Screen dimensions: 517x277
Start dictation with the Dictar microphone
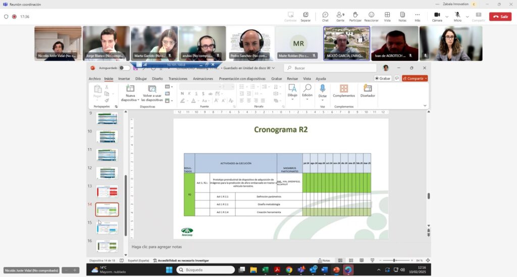click(323, 92)
